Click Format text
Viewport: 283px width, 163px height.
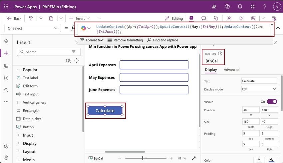[x=92, y=40]
